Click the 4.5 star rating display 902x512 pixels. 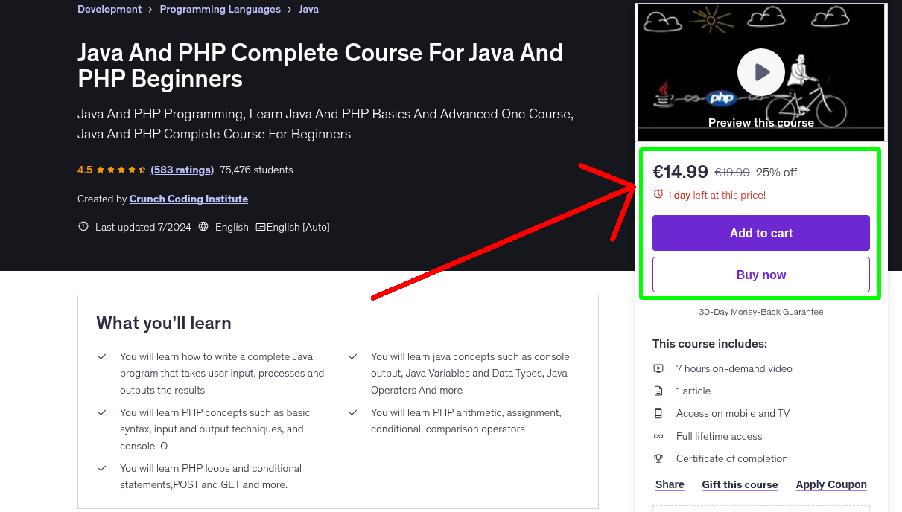point(110,170)
